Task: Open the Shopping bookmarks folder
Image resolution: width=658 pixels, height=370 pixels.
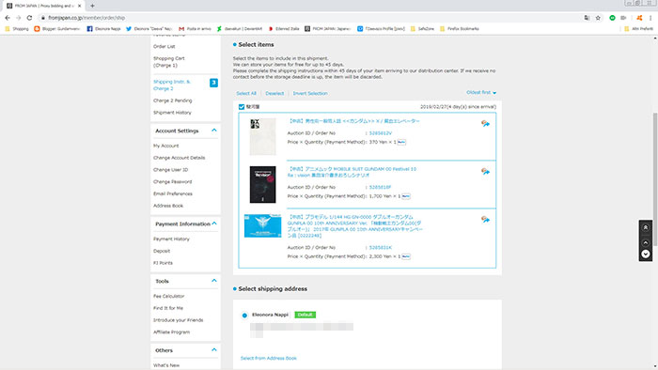Action: (x=17, y=29)
